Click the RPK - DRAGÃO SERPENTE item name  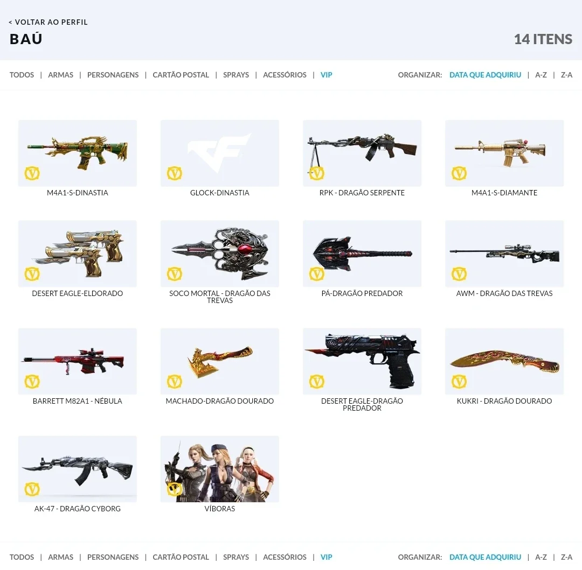(362, 193)
